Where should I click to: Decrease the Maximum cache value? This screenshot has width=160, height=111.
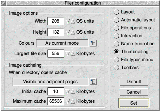click(68, 101)
